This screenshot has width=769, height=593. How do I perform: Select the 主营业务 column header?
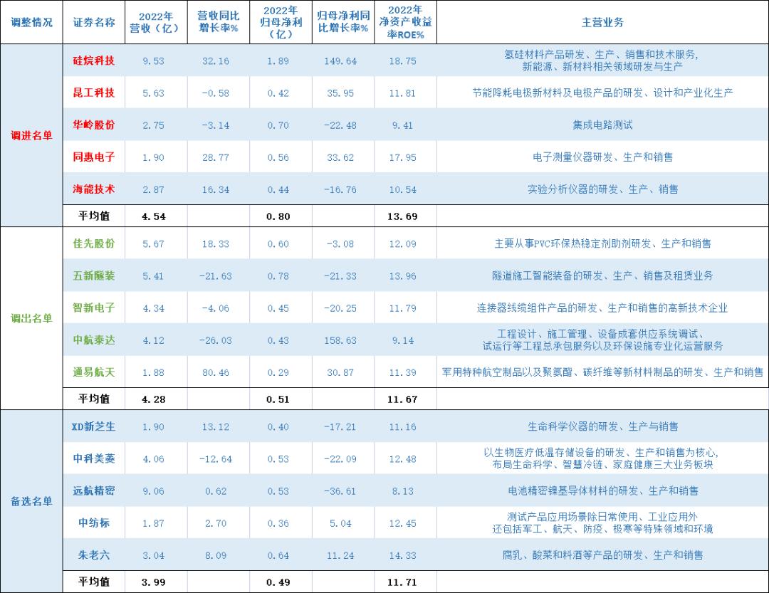(602, 22)
